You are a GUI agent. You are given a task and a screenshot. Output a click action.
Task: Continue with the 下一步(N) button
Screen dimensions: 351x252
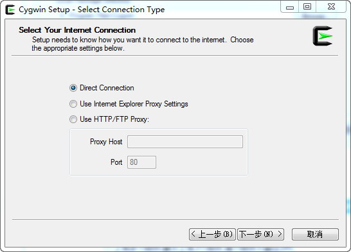261,234
